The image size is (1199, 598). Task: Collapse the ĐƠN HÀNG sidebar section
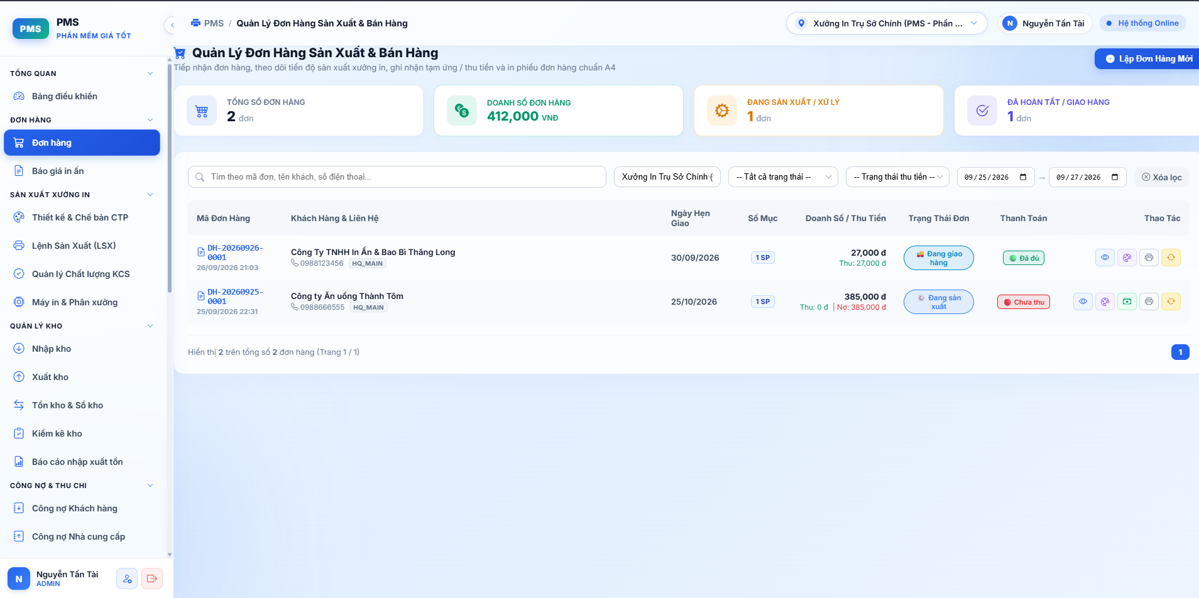150,120
